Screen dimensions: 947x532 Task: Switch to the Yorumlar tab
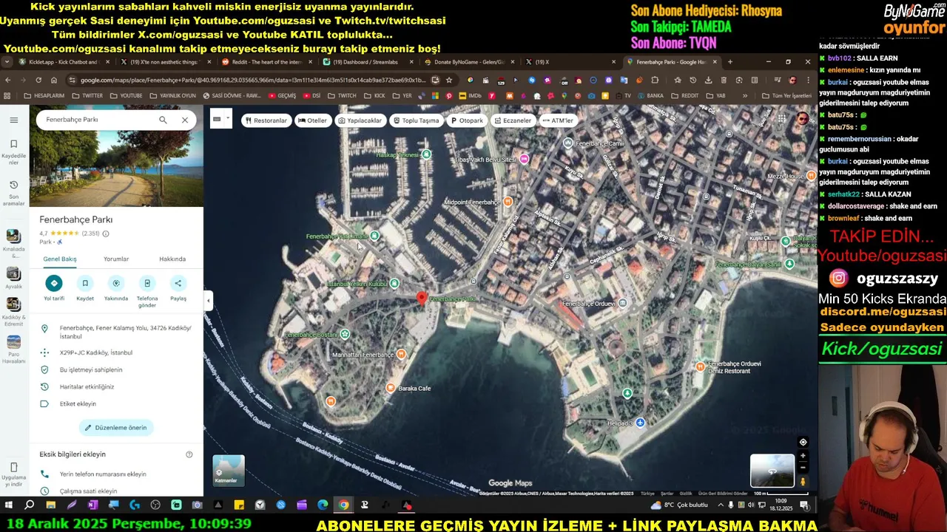click(x=116, y=259)
